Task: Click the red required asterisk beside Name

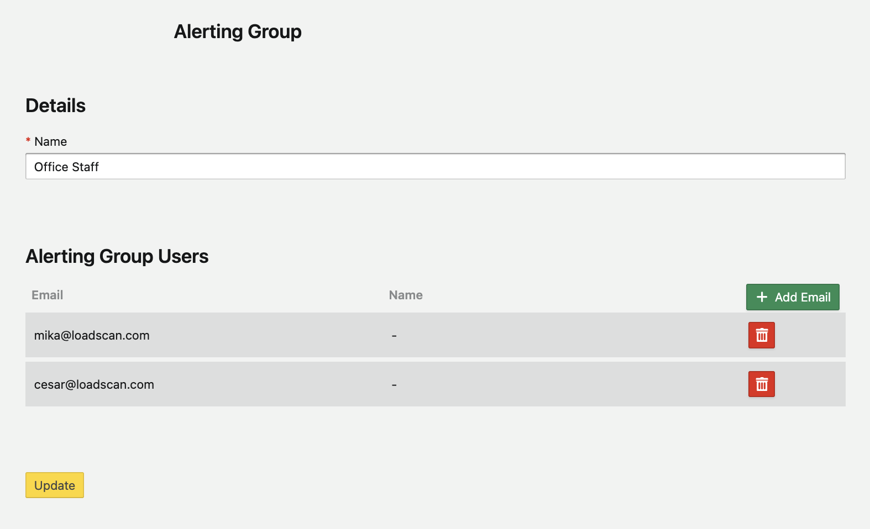Action: pos(28,141)
